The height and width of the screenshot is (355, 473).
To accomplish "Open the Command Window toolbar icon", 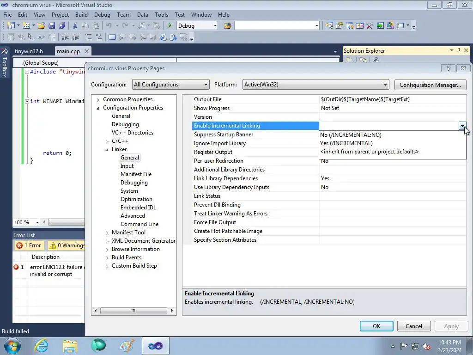I will point(400,26).
